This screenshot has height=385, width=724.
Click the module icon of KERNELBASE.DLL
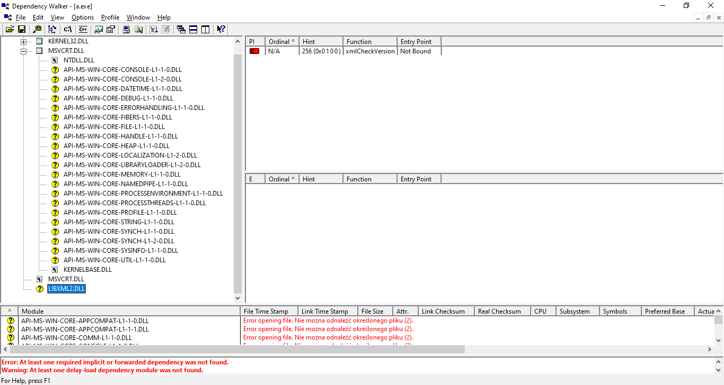point(55,270)
